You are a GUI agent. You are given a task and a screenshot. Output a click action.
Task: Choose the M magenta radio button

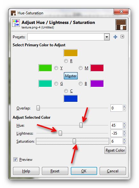(81, 68)
